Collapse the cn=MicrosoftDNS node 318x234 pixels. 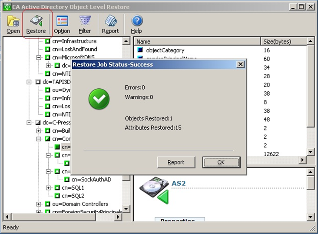pyautogui.click(x=39, y=57)
